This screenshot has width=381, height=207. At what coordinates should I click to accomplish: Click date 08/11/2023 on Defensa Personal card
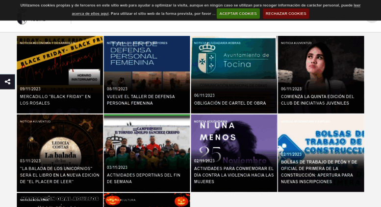117,89
